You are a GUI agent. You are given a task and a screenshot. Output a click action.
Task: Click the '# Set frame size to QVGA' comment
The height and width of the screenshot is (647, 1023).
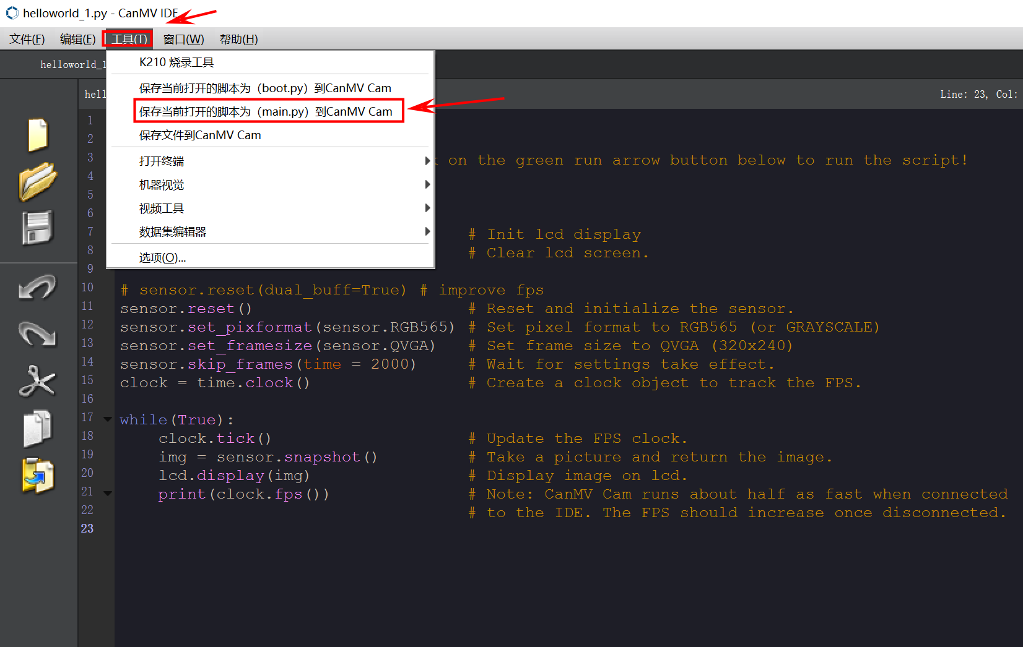630,346
